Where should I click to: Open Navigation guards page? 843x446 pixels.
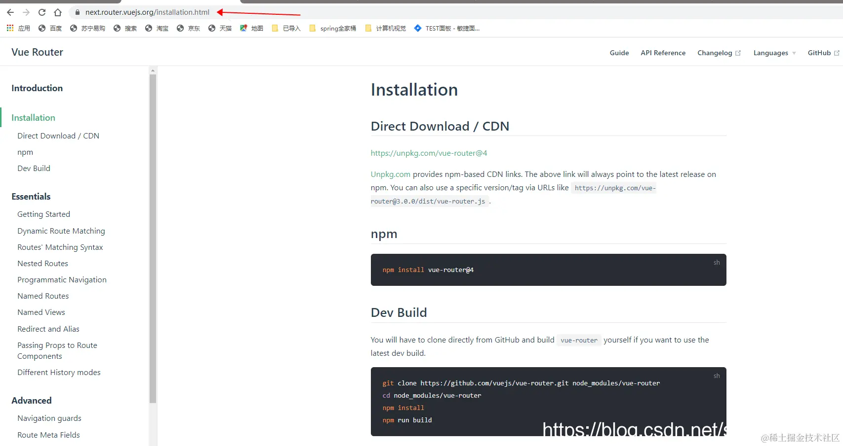[49, 418]
